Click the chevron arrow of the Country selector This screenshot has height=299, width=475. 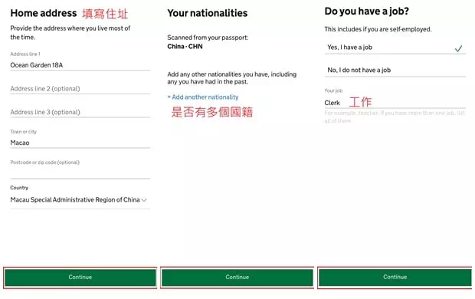click(144, 200)
